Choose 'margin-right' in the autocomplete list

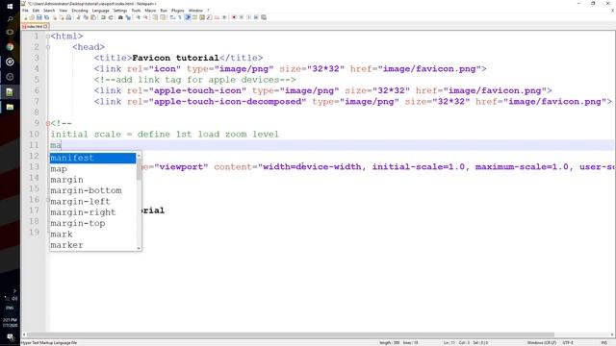tap(92, 212)
